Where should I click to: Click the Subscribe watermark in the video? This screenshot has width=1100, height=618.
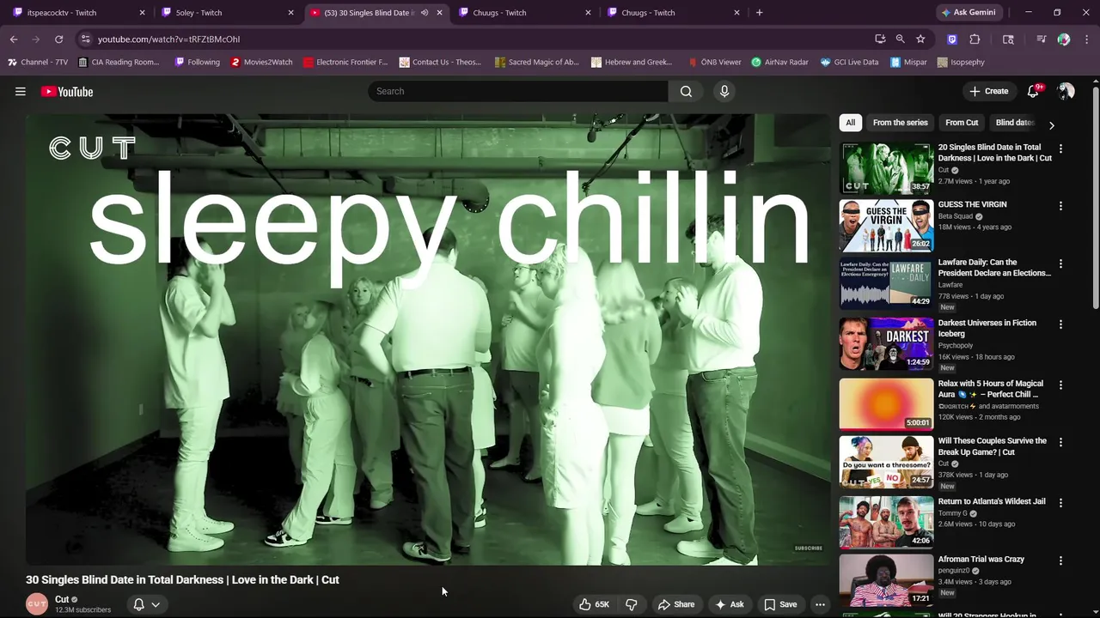tap(809, 548)
